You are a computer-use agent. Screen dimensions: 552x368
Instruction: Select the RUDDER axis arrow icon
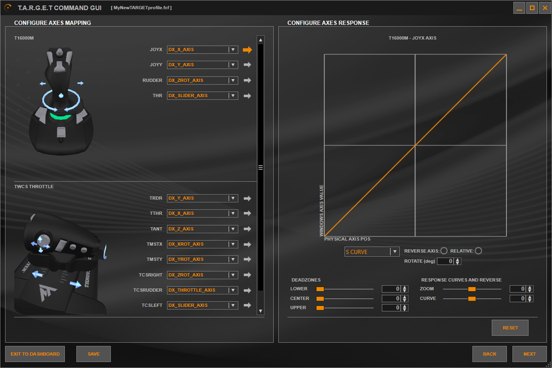click(247, 80)
